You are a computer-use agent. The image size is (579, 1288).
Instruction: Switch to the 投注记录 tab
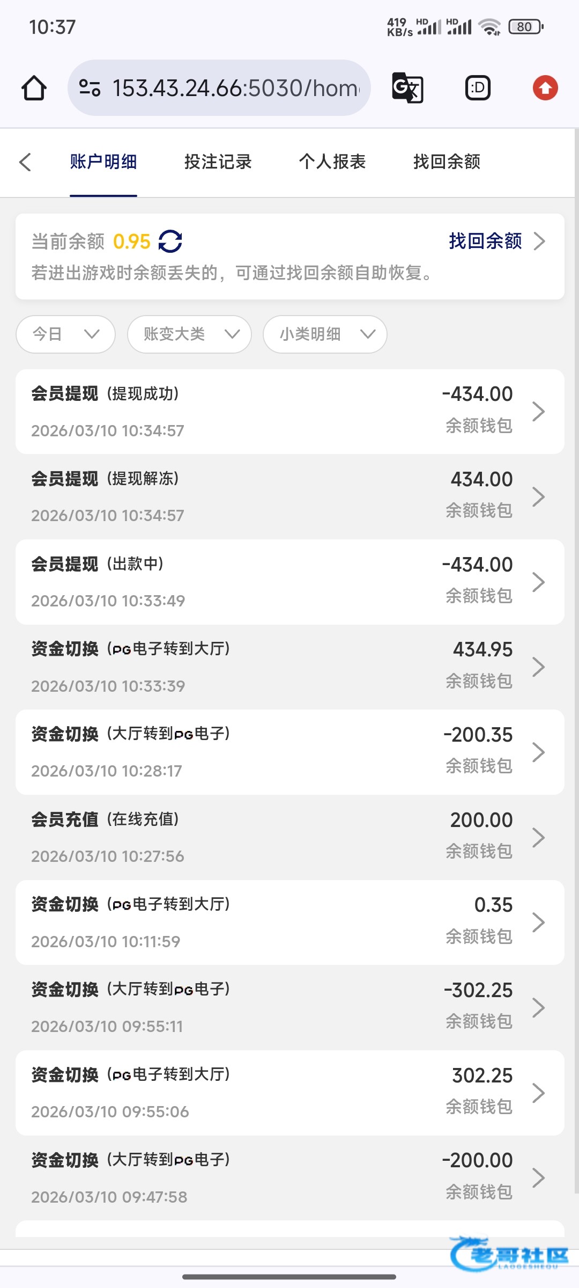click(218, 162)
